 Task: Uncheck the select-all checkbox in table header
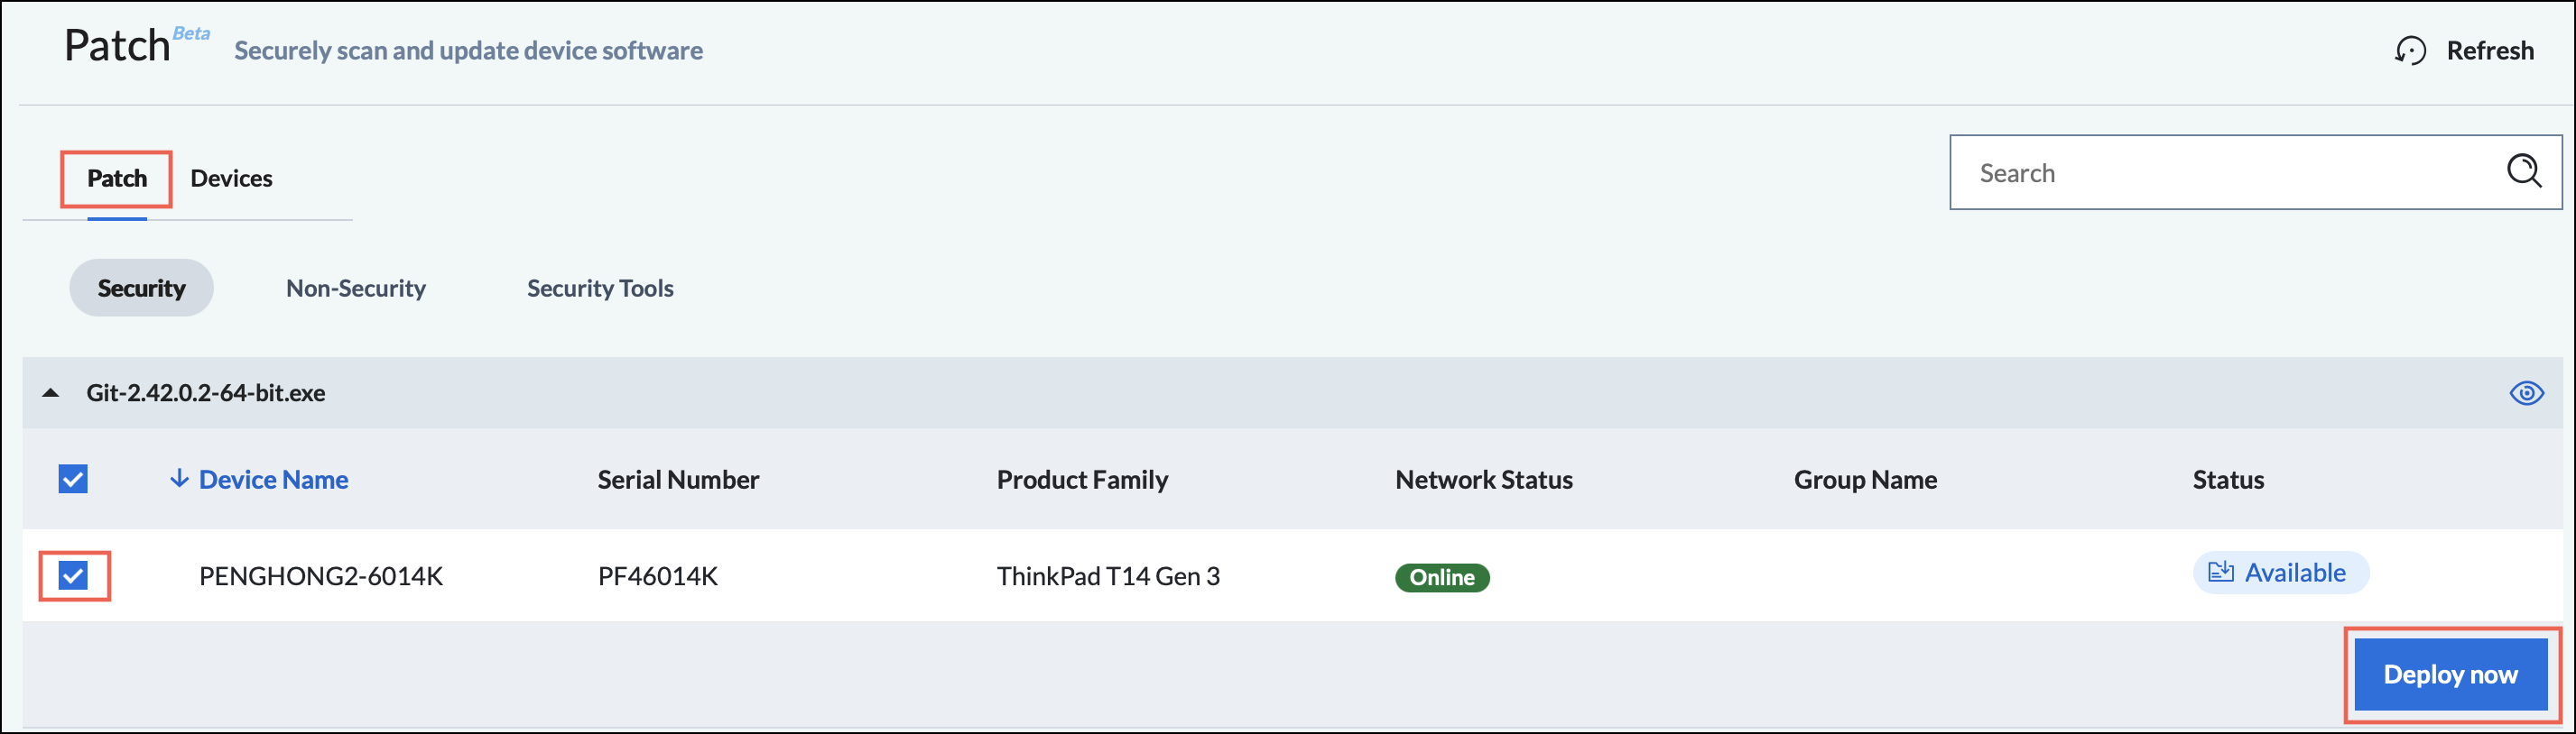coord(73,480)
